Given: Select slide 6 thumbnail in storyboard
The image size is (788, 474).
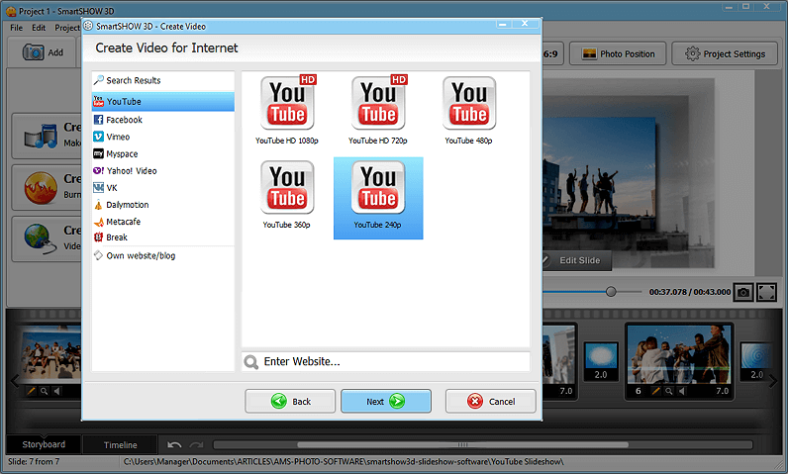Looking at the screenshot, I should click(x=679, y=354).
